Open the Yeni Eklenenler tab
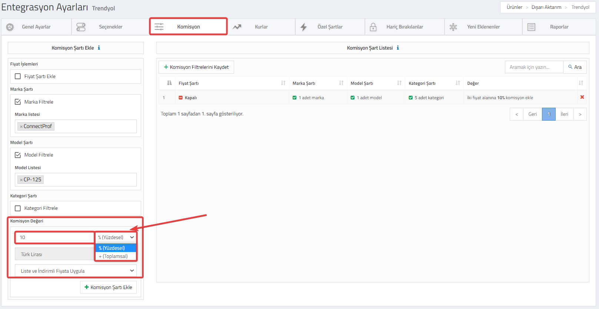The width and height of the screenshot is (599, 309). click(483, 27)
